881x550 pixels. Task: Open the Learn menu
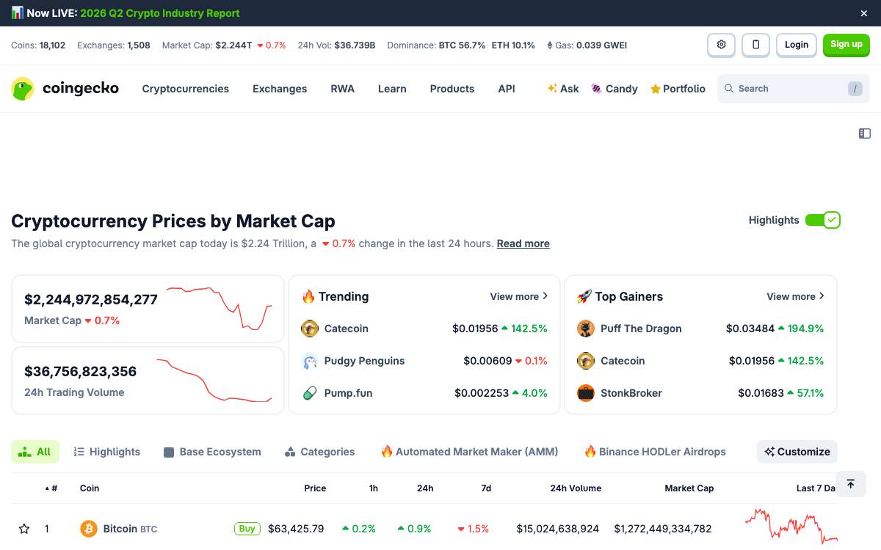click(x=392, y=89)
